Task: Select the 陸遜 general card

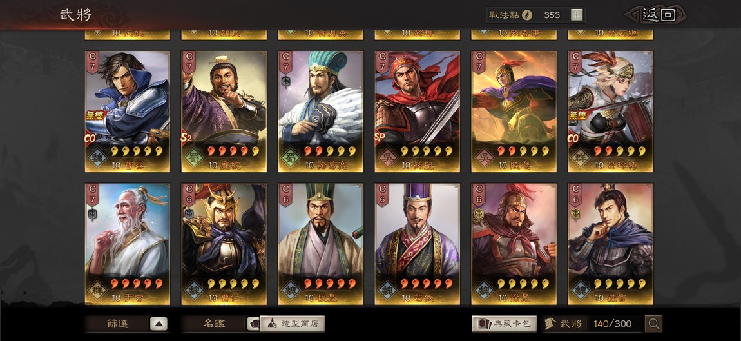Action: click(514, 112)
